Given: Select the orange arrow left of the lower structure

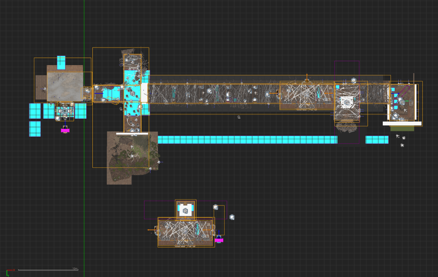Looking at the screenshot, I should (x=150, y=230).
